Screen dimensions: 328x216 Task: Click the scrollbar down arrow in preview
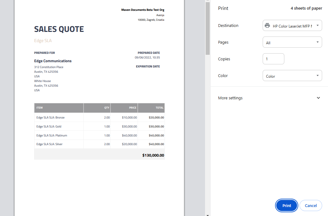pyautogui.click(x=208, y=215)
